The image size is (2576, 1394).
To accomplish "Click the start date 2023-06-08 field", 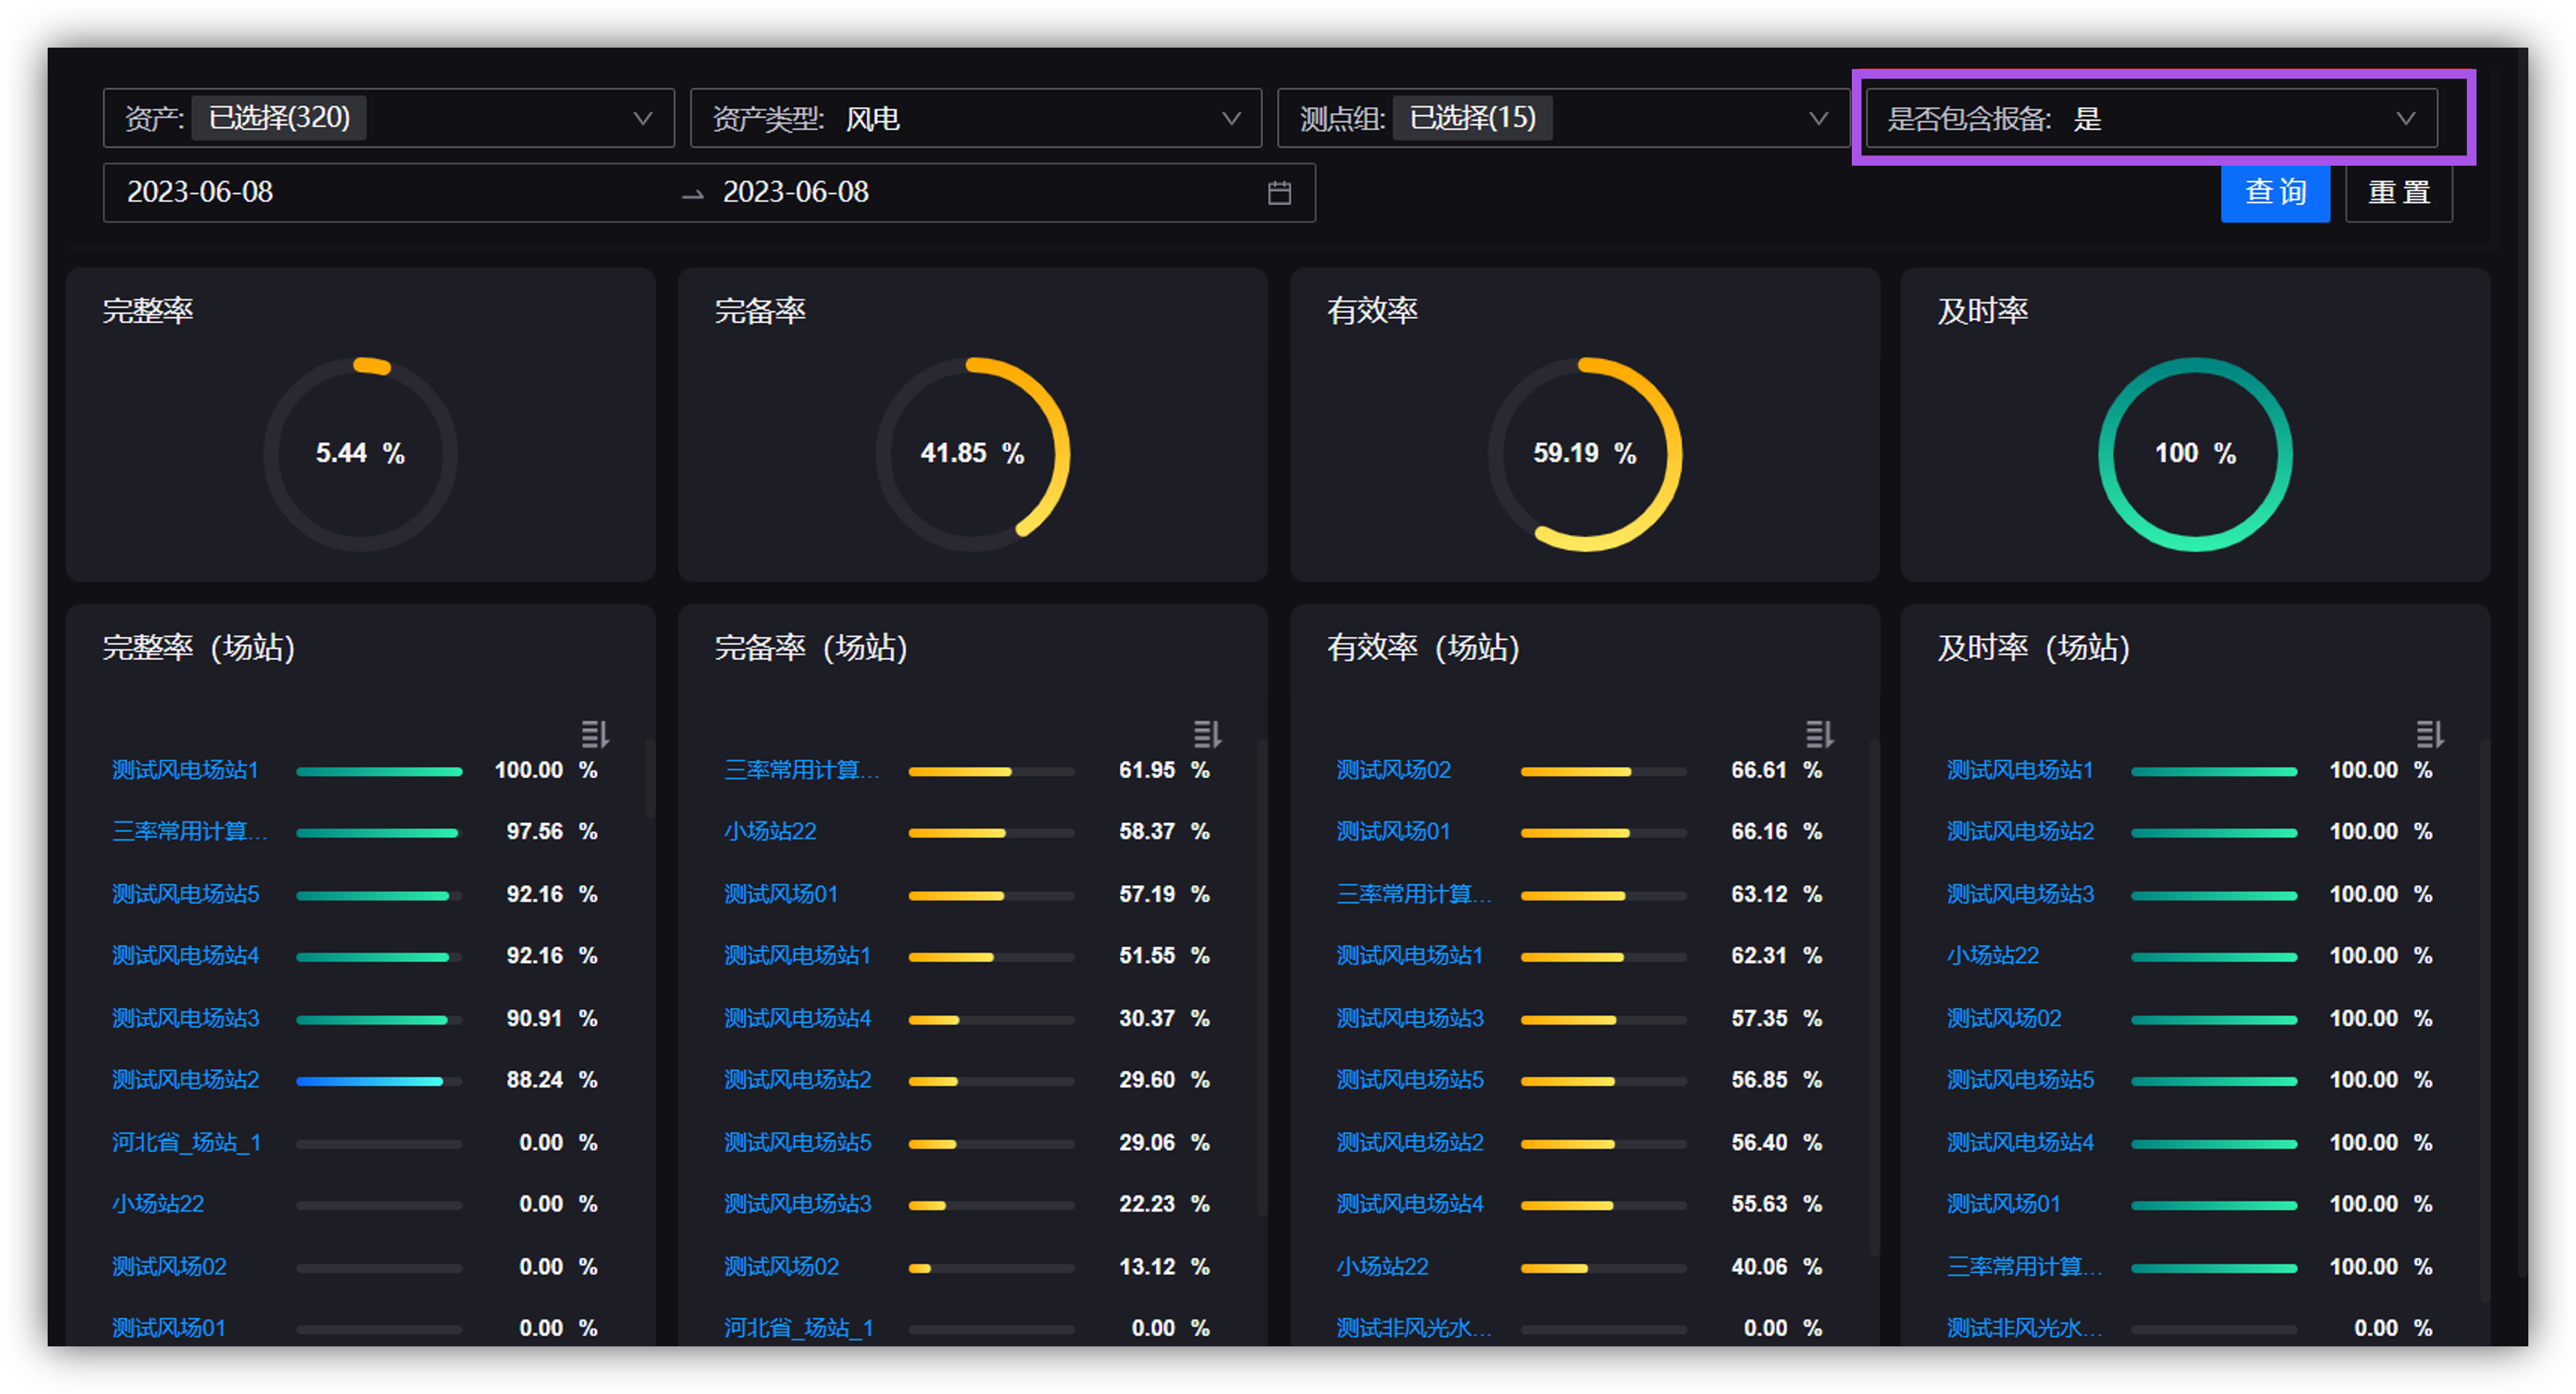I will click(x=200, y=193).
